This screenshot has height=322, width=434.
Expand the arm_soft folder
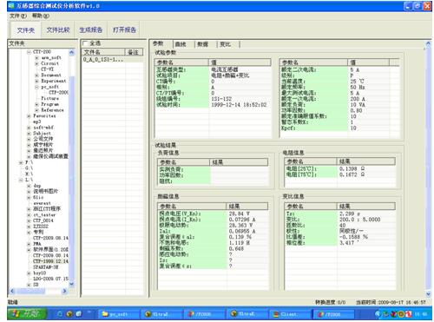coord(36,57)
